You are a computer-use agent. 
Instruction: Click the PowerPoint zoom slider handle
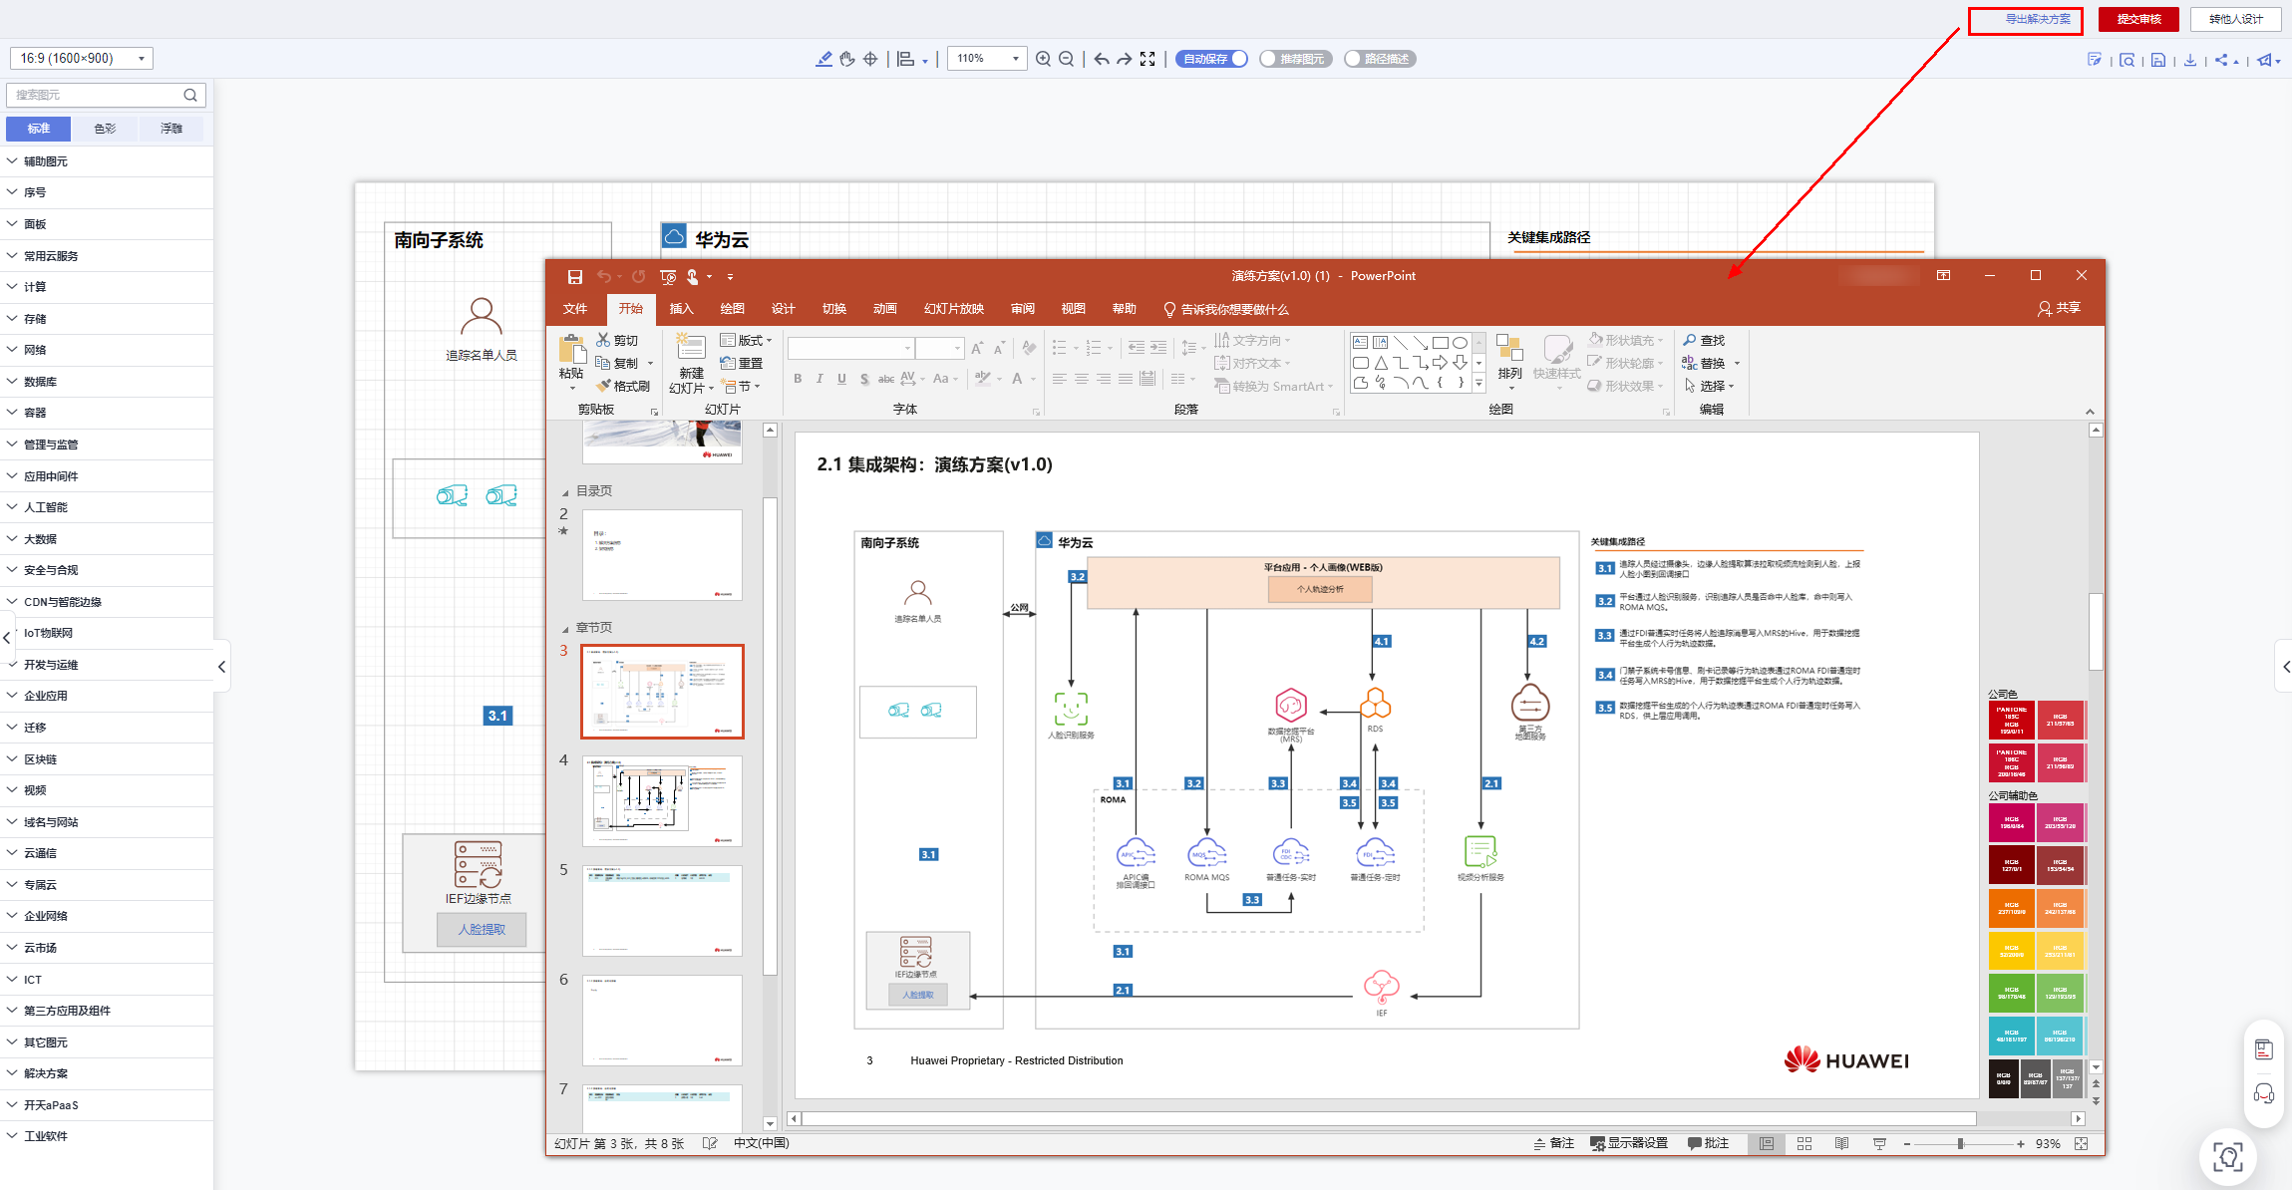(x=1960, y=1144)
